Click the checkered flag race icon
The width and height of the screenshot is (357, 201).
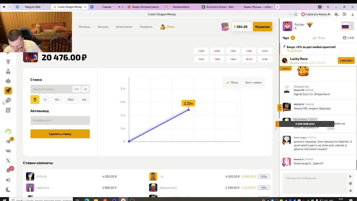pyautogui.click(x=225, y=27)
